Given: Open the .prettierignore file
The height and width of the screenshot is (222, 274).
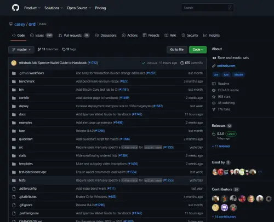Looking at the screenshot, I should (29, 213).
